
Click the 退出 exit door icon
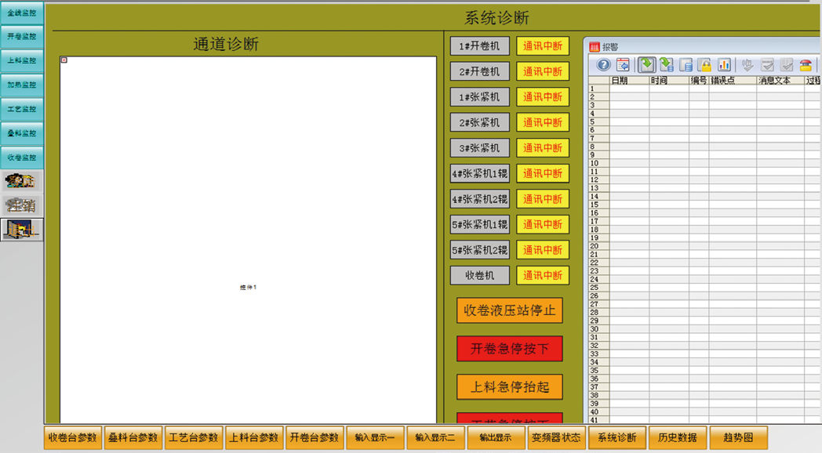pos(21,229)
